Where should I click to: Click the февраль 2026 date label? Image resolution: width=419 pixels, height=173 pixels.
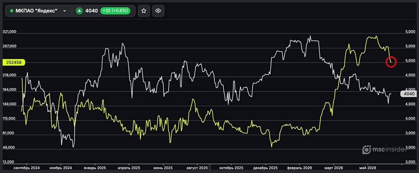coord(299,168)
